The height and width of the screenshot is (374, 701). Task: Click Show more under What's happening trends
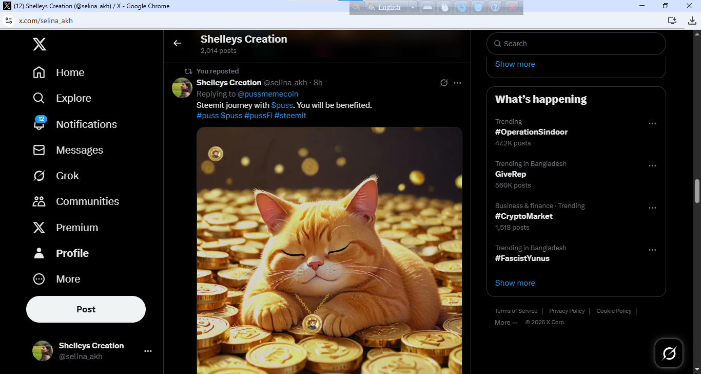pos(515,283)
